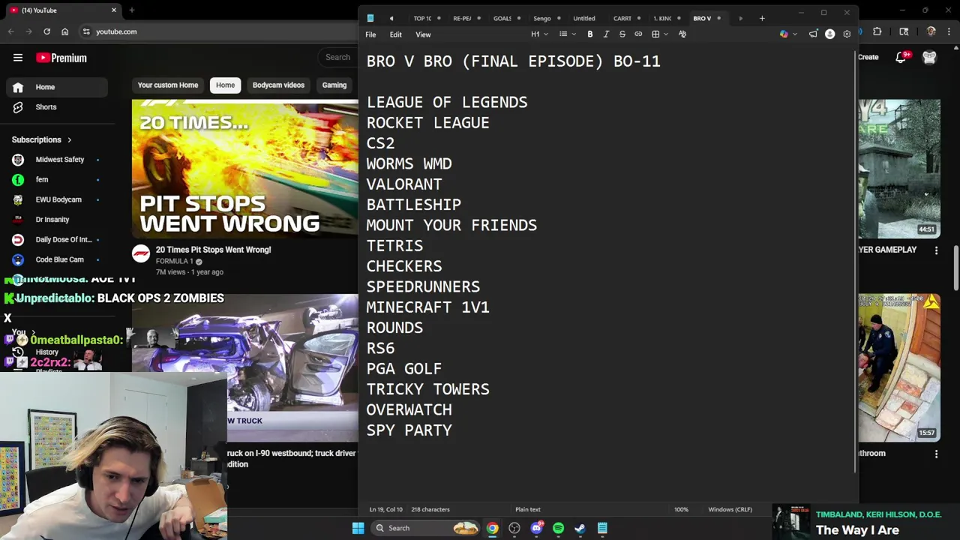
Task: Open the Pit Stops Went Wrong thumbnail
Action: coord(244,169)
